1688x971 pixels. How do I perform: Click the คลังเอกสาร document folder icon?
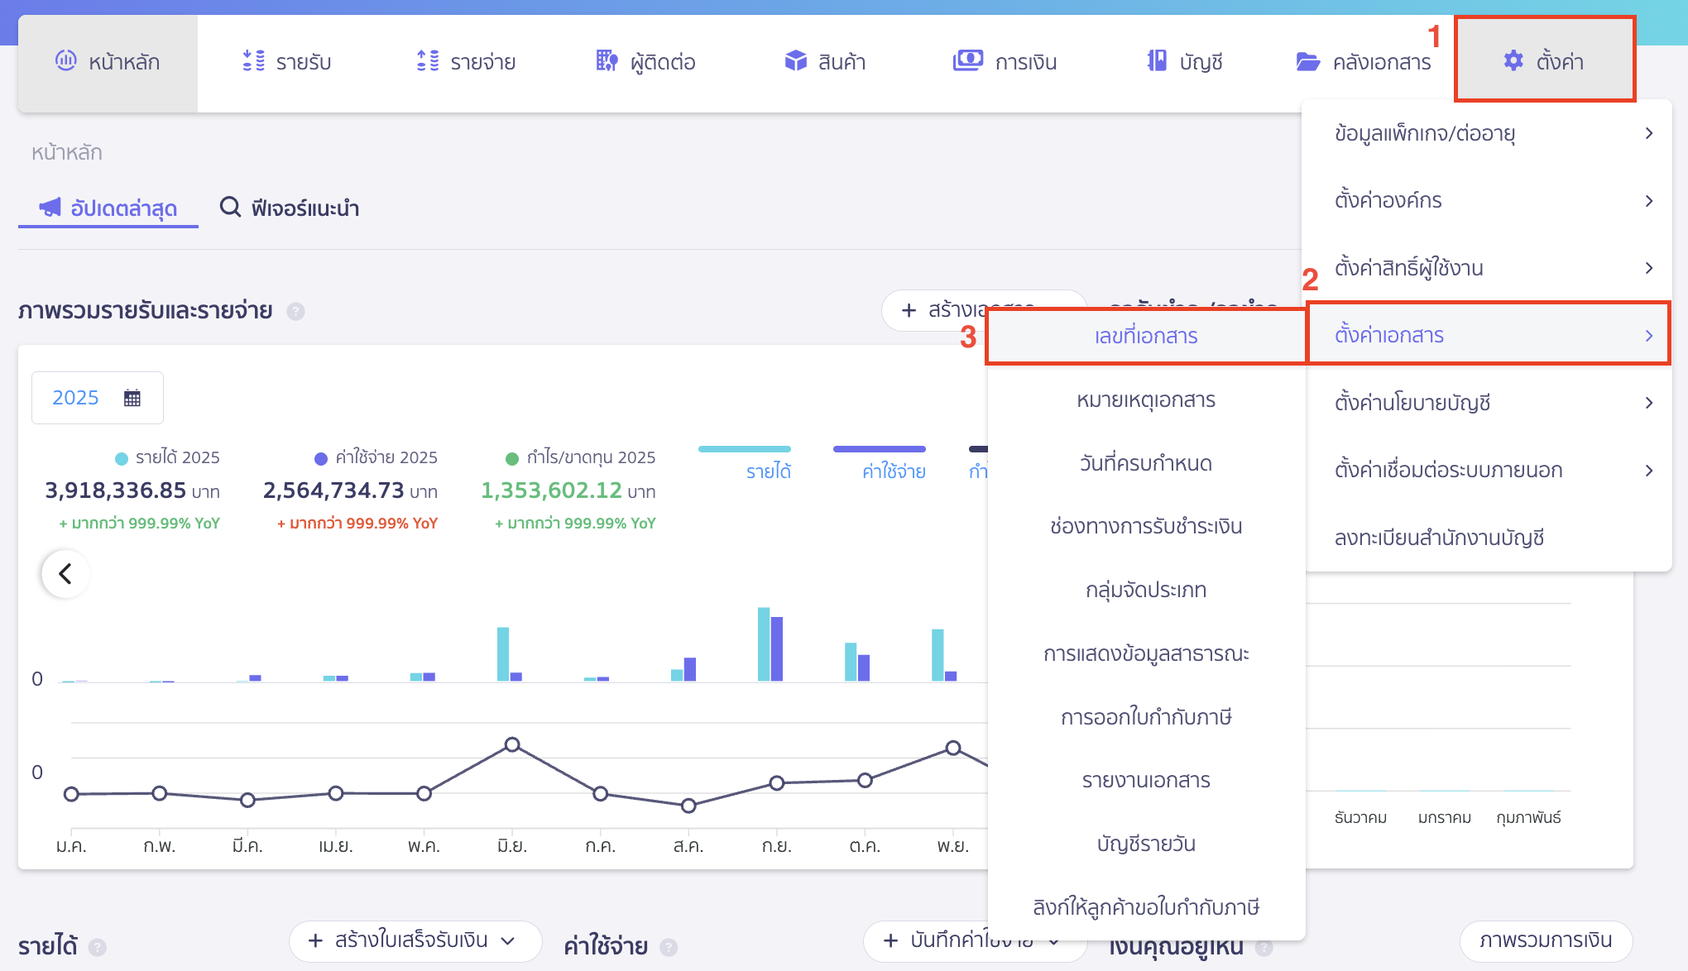(x=1308, y=61)
